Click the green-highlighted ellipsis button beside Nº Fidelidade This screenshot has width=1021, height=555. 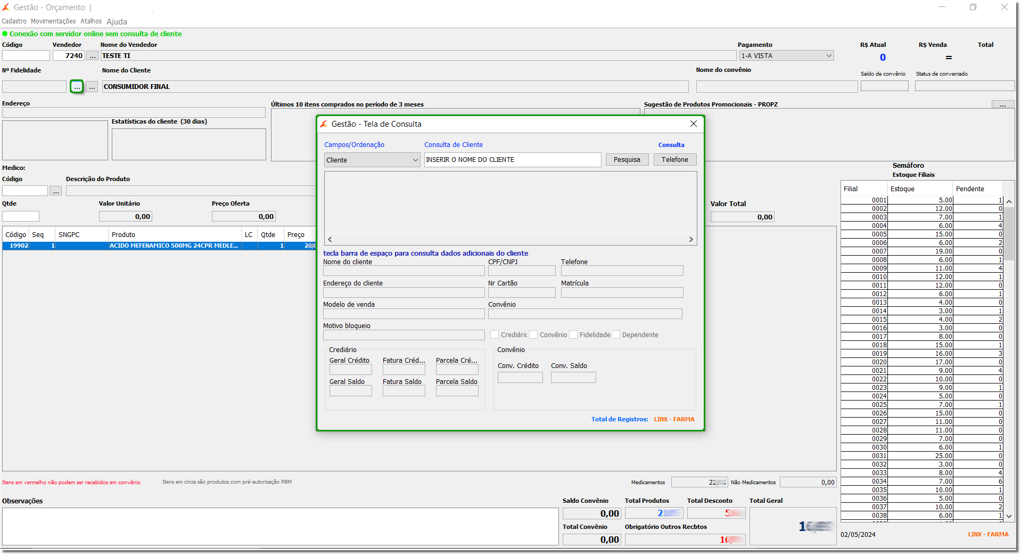[77, 86]
